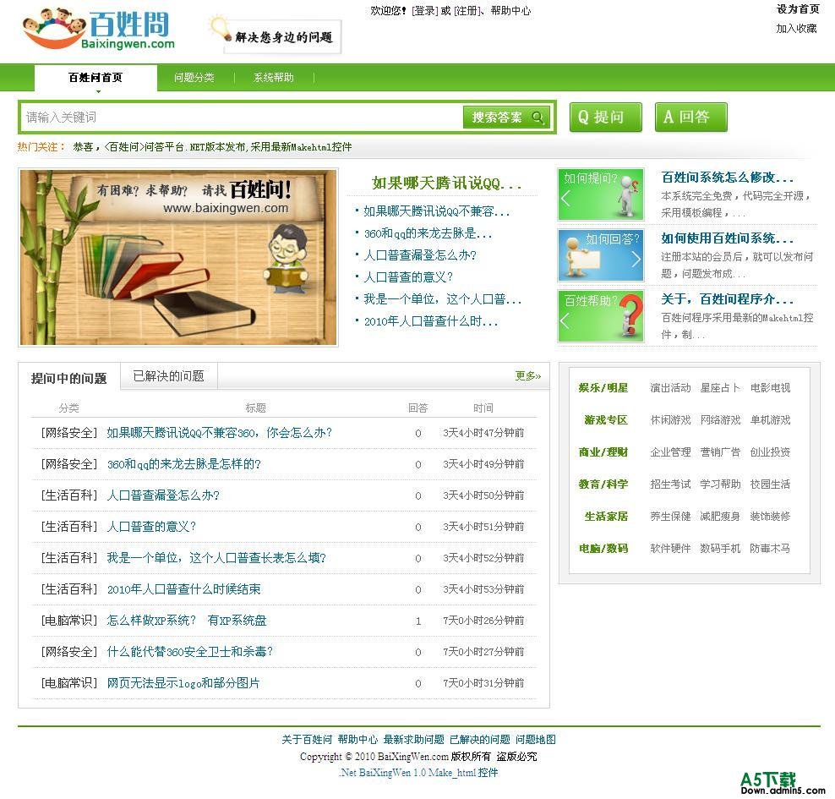835x799 pixels.
Task: Click the bamboo books banner image
Action: click(x=178, y=257)
